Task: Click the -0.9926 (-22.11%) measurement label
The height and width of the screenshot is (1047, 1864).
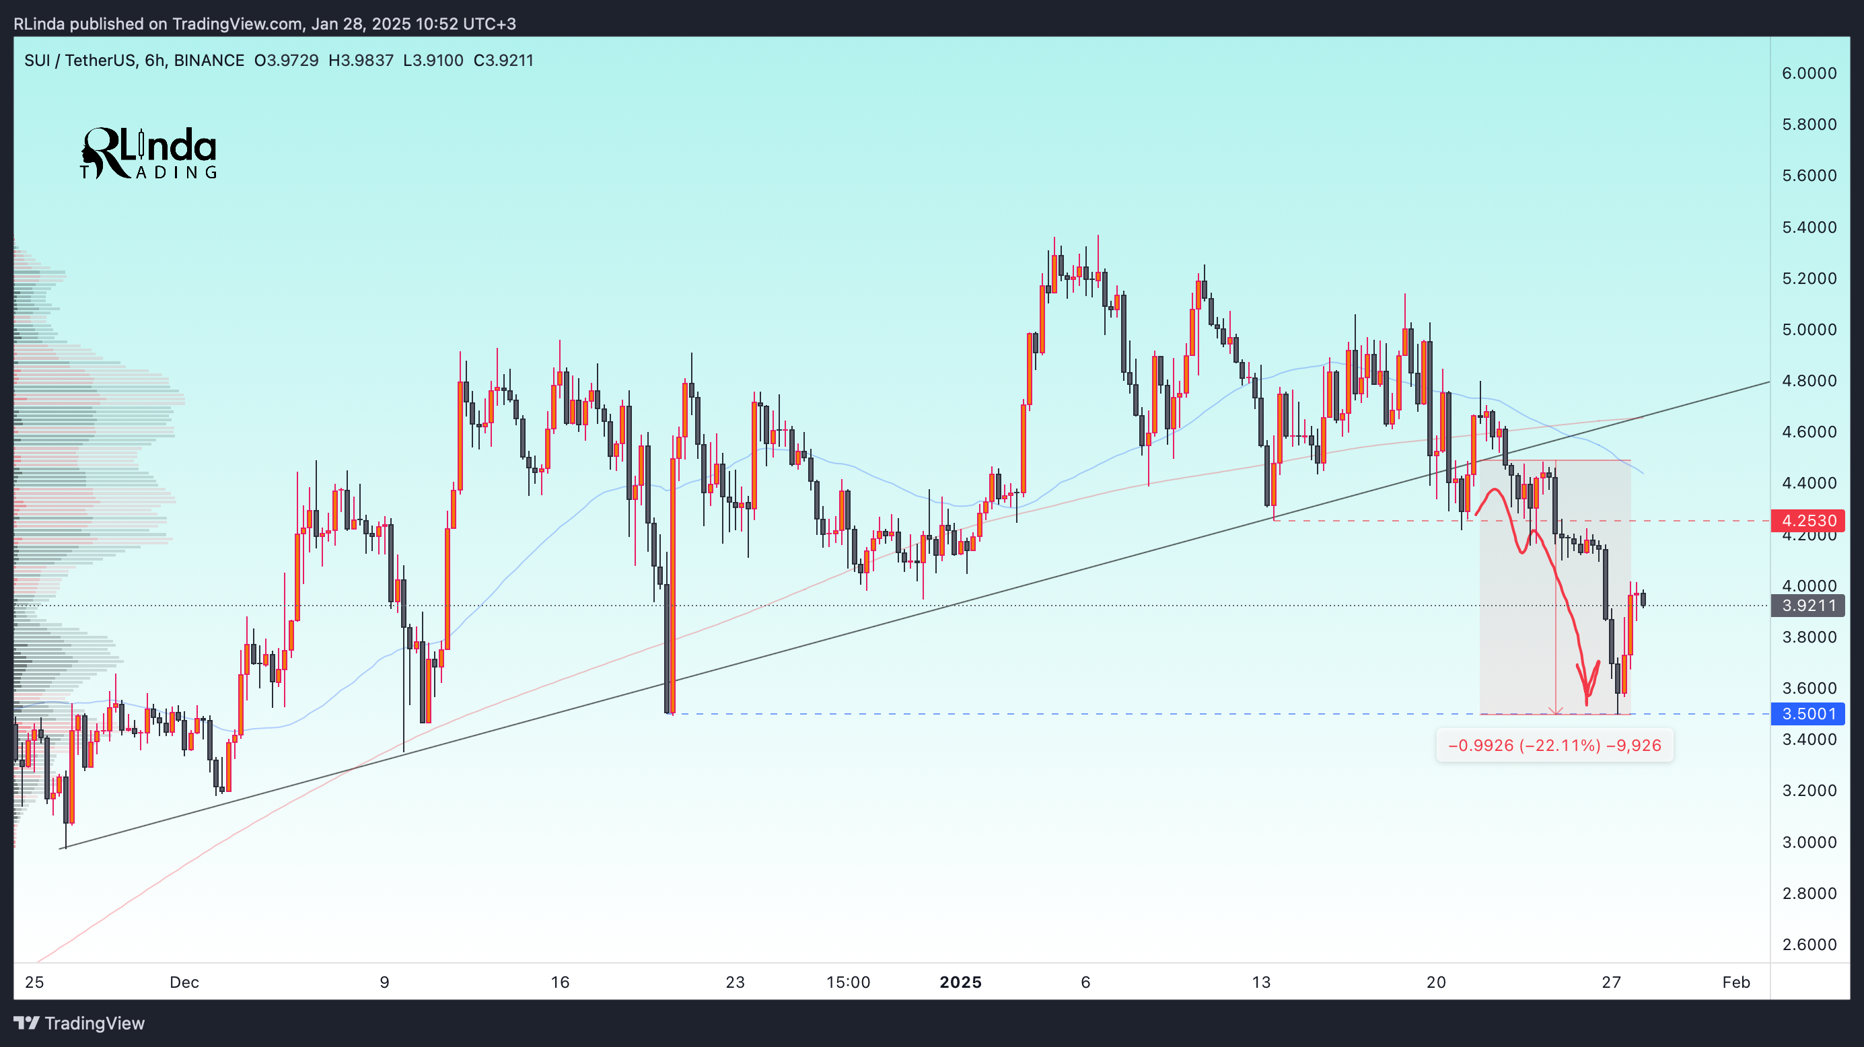Action: click(x=1554, y=746)
